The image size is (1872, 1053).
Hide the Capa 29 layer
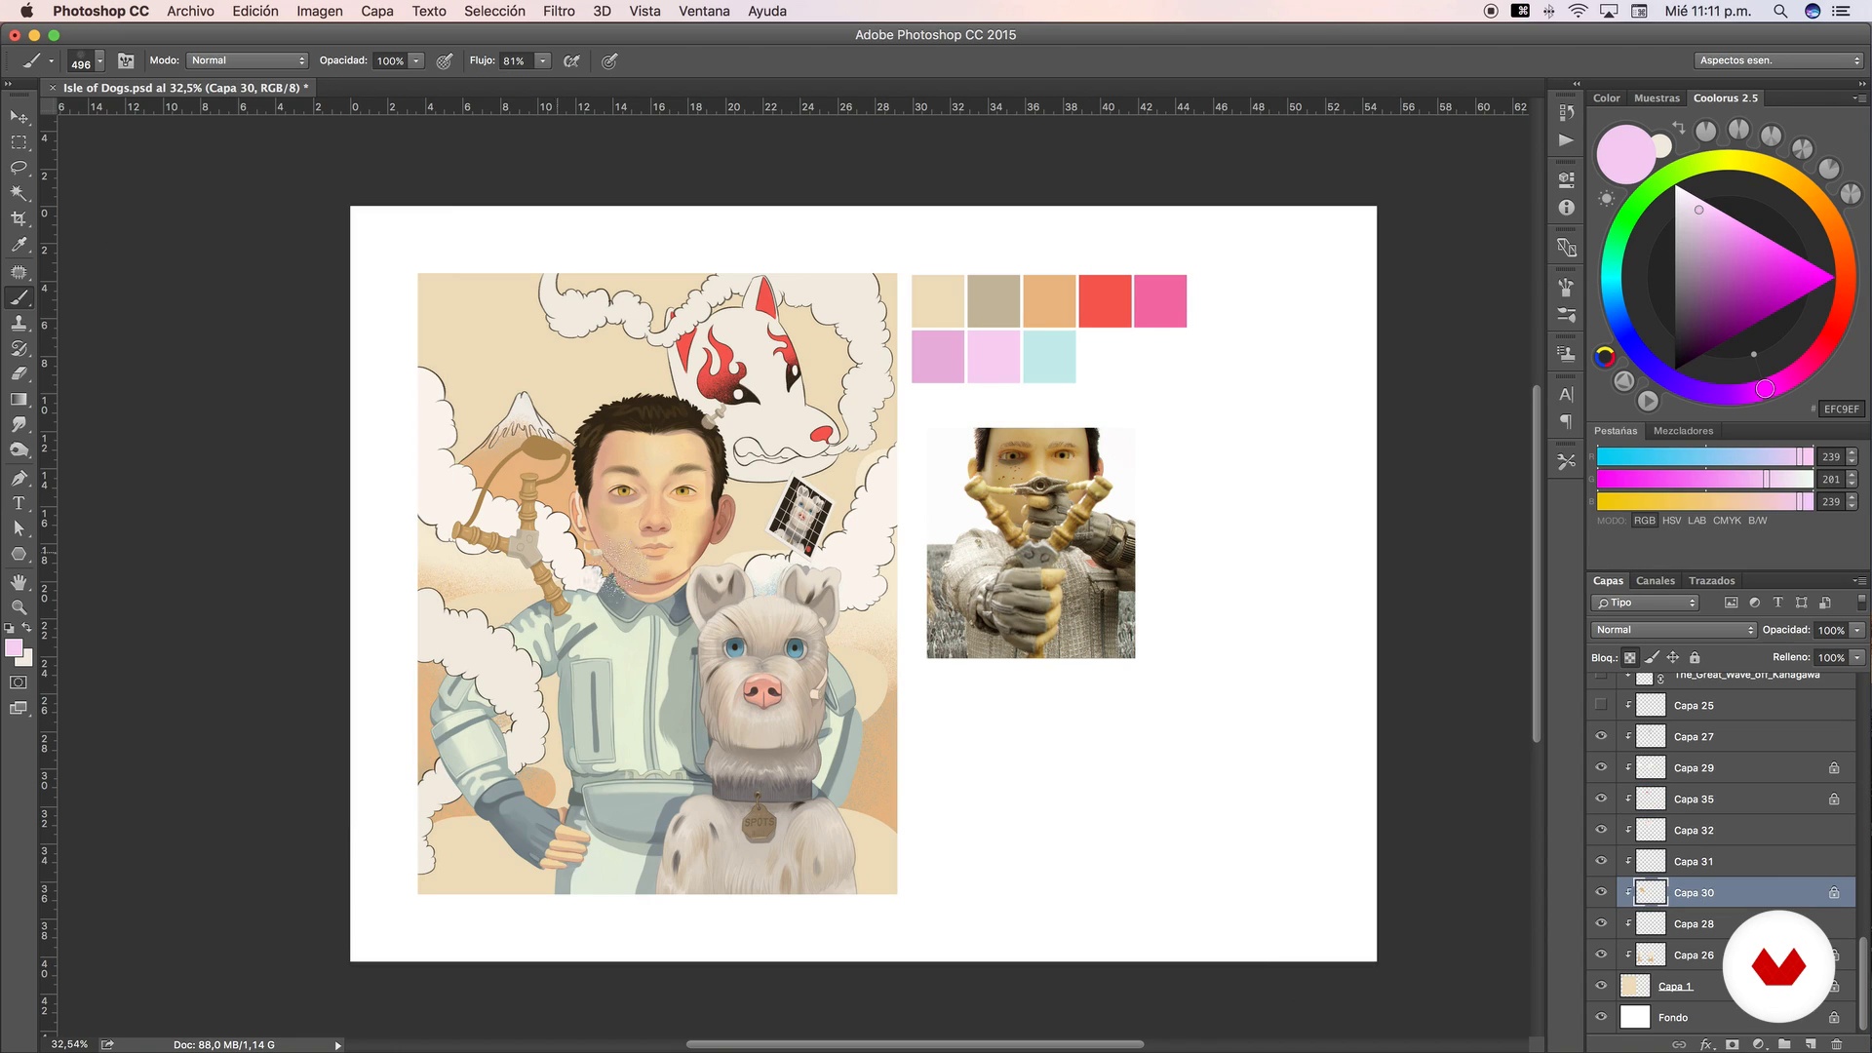(1601, 767)
